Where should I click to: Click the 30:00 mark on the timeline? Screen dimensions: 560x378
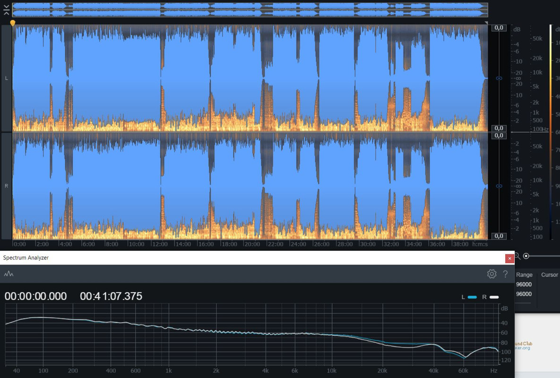pos(368,244)
